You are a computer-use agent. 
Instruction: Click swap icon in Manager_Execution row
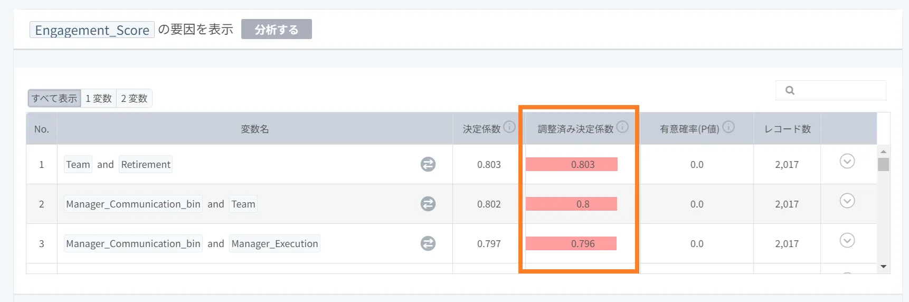(x=428, y=243)
